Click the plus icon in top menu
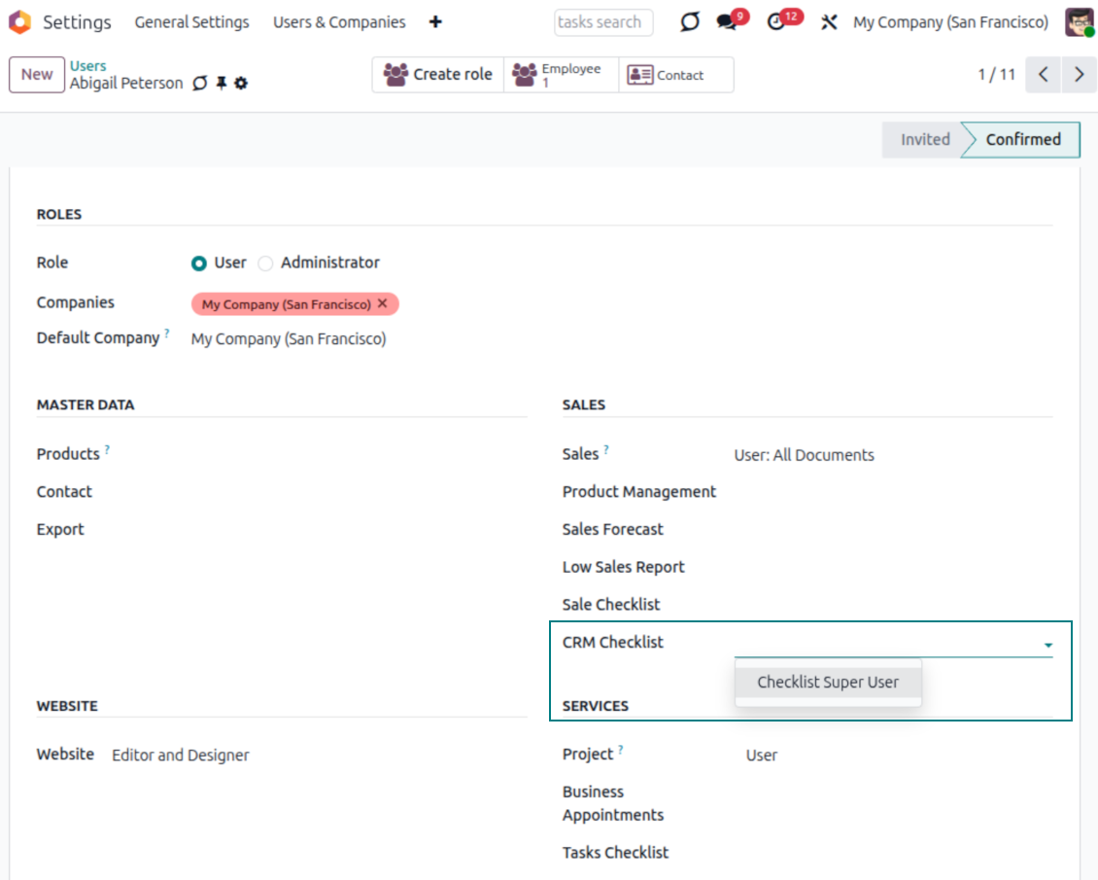This screenshot has height=880, width=1098. [x=435, y=22]
